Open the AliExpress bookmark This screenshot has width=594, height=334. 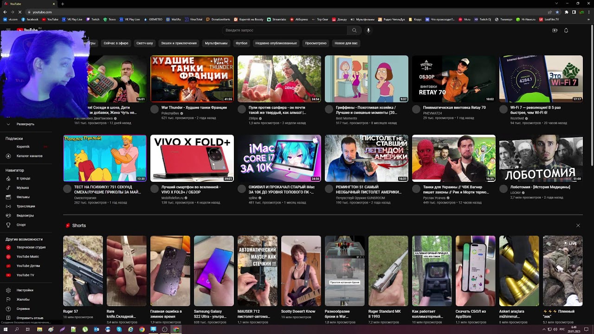coord(299,19)
